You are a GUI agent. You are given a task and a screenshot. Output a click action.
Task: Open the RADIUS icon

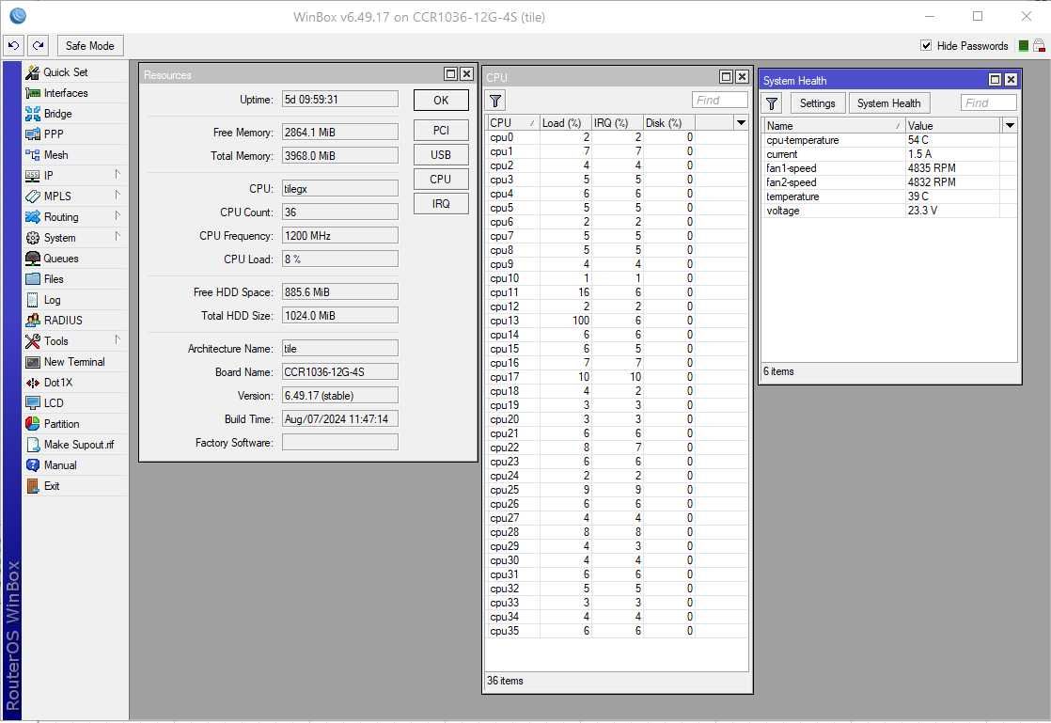click(x=32, y=321)
